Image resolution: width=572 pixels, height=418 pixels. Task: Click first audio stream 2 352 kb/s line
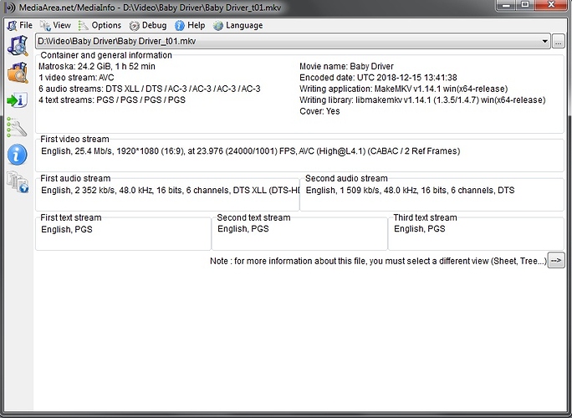(170, 191)
